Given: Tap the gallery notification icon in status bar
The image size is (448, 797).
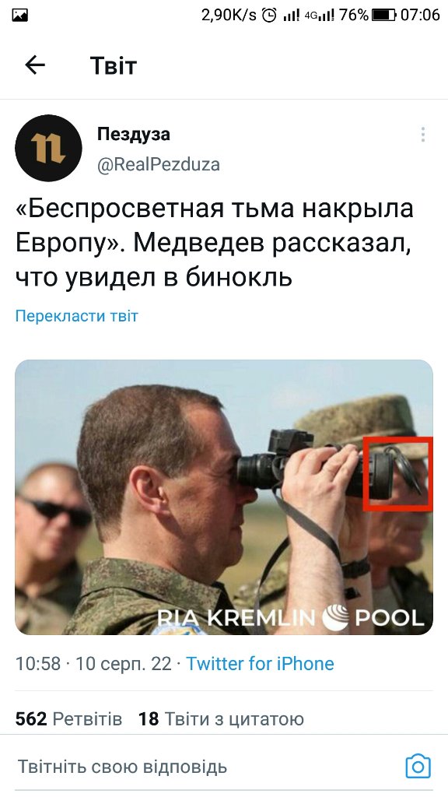Looking at the screenshot, I should click(19, 16).
